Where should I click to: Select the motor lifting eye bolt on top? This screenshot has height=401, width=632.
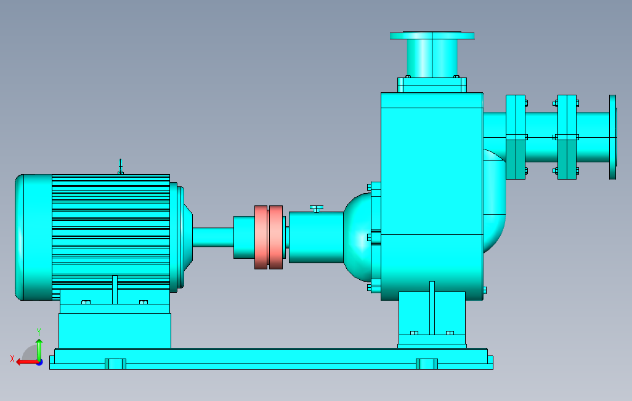pos(121,167)
